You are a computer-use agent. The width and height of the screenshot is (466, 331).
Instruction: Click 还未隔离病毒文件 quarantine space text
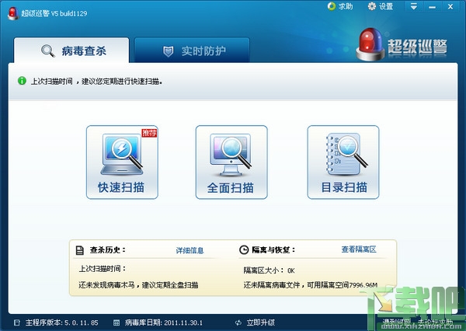[311, 285]
